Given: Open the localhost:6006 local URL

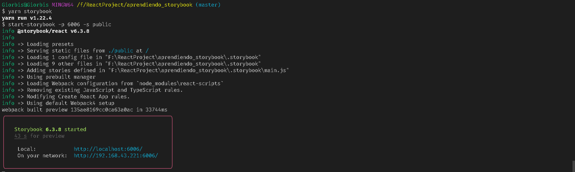Looking at the screenshot, I should tap(108, 149).
